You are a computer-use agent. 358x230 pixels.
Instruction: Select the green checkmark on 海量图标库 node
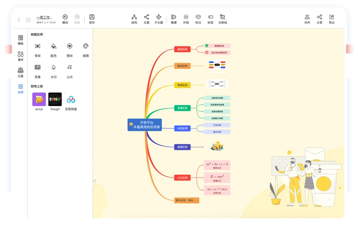pyautogui.click(x=207, y=46)
